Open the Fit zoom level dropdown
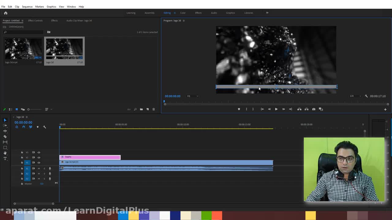Viewport: 392px width, 220px height. tap(193, 96)
